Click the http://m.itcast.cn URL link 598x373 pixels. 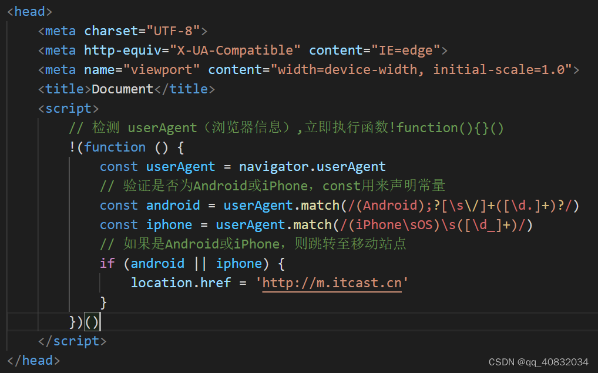pyautogui.click(x=332, y=283)
